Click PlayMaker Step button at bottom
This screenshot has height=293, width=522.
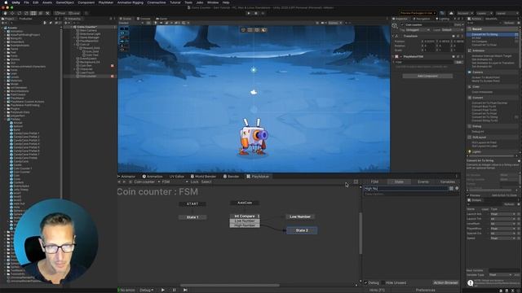(x=185, y=290)
